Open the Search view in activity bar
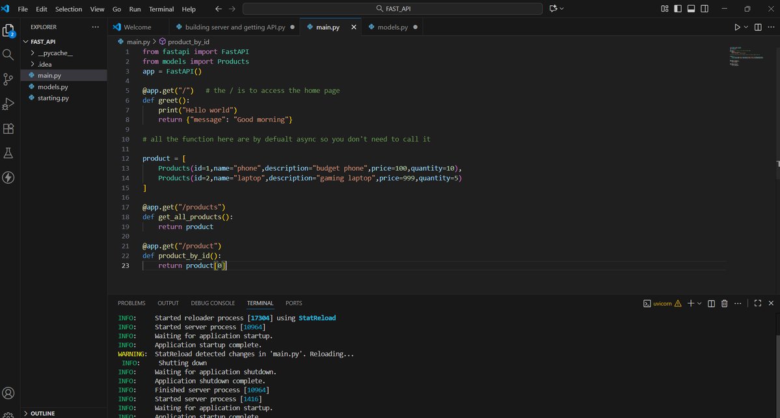Viewport: 780px width, 418px height. click(x=8, y=55)
